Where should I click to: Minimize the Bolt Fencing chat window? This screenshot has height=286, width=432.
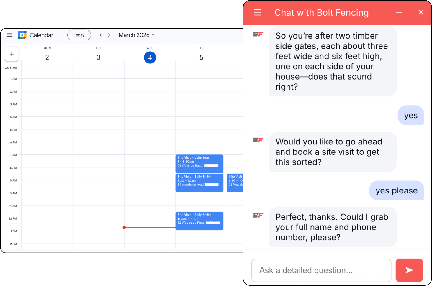click(399, 12)
